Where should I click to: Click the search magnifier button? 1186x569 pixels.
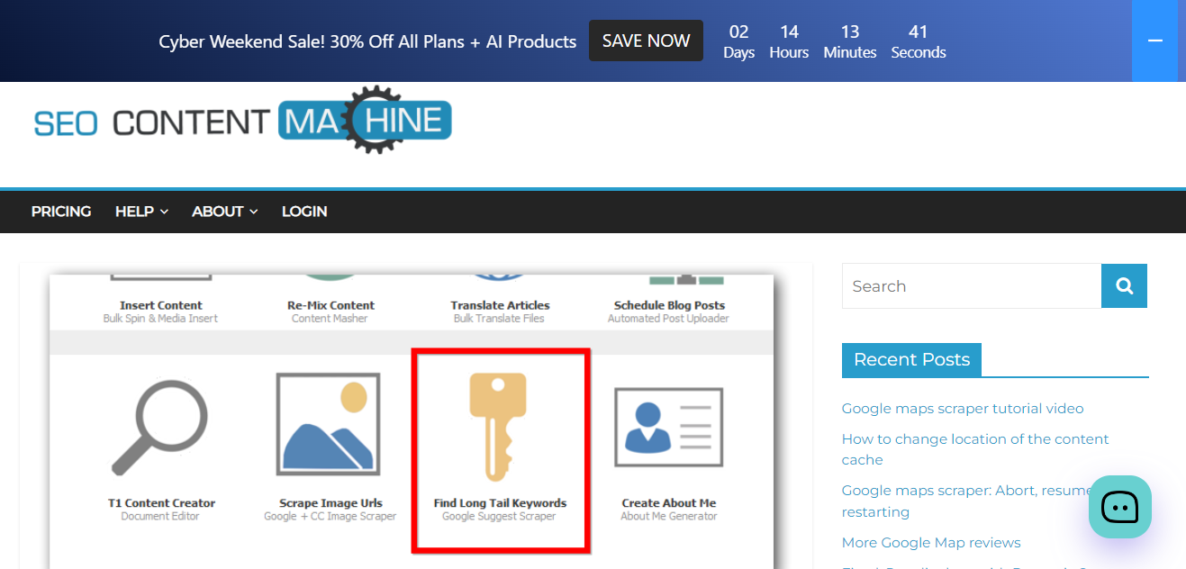[1124, 286]
